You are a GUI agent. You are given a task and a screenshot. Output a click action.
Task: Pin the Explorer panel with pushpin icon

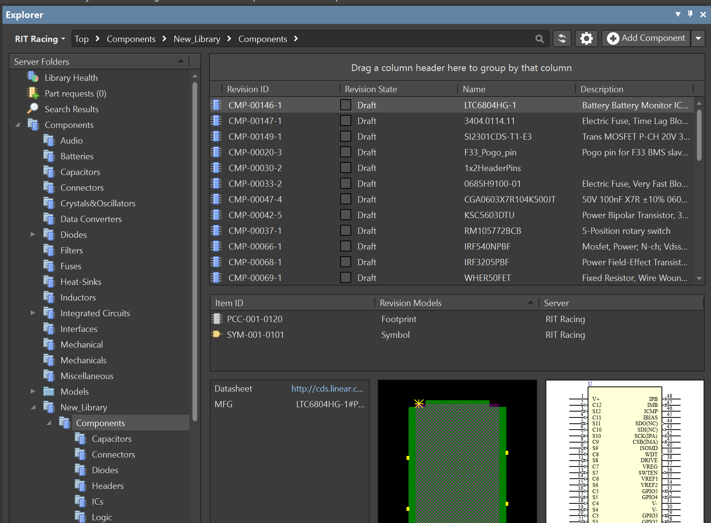click(690, 14)
